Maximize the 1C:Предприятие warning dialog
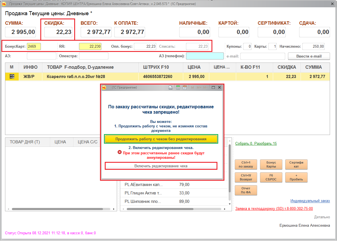 (x=213, y=88)
